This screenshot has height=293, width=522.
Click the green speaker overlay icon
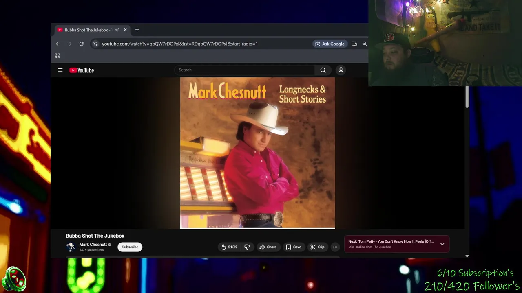[x=14, y=280]
